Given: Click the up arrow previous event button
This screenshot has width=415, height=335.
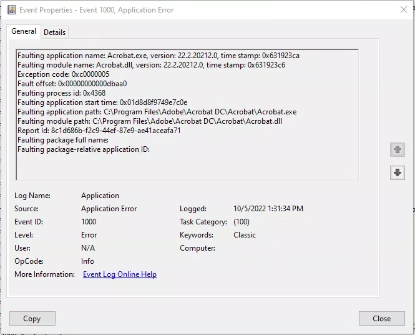Looking at the screenshot, I should coord(398,150).
